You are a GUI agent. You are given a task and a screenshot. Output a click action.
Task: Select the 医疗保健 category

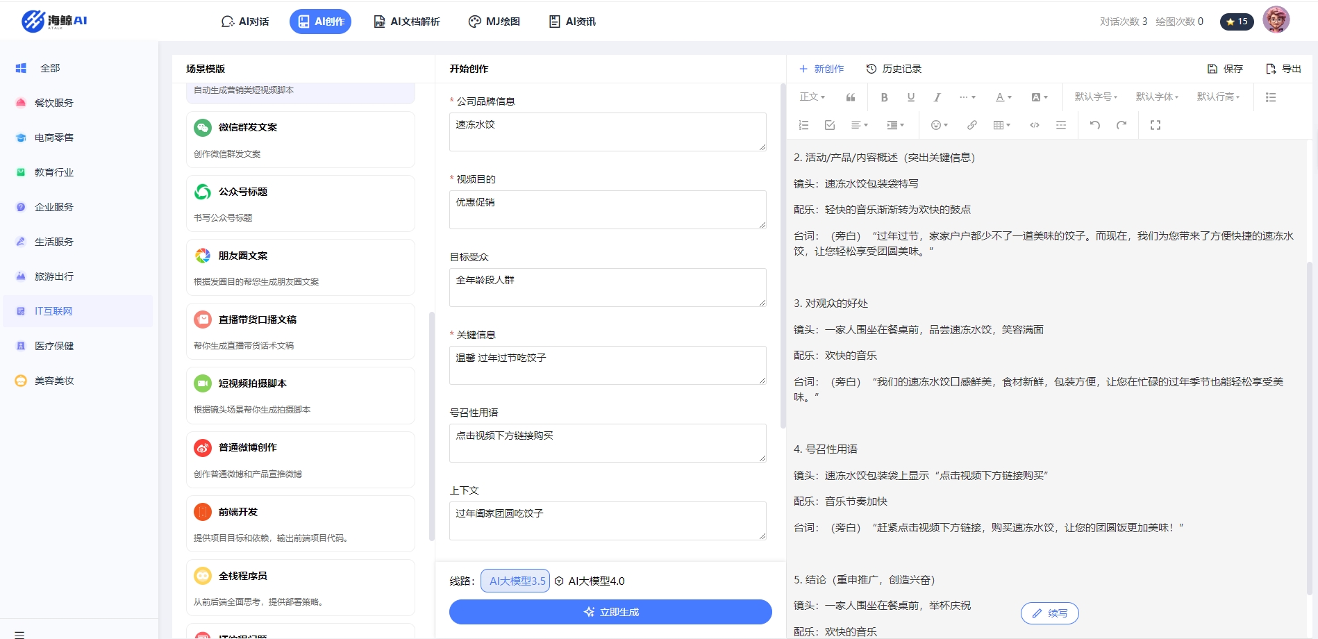click(x=76, y=346)
